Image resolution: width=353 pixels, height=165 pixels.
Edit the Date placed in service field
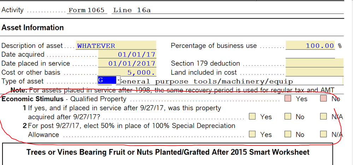click(x=127, y=63)
